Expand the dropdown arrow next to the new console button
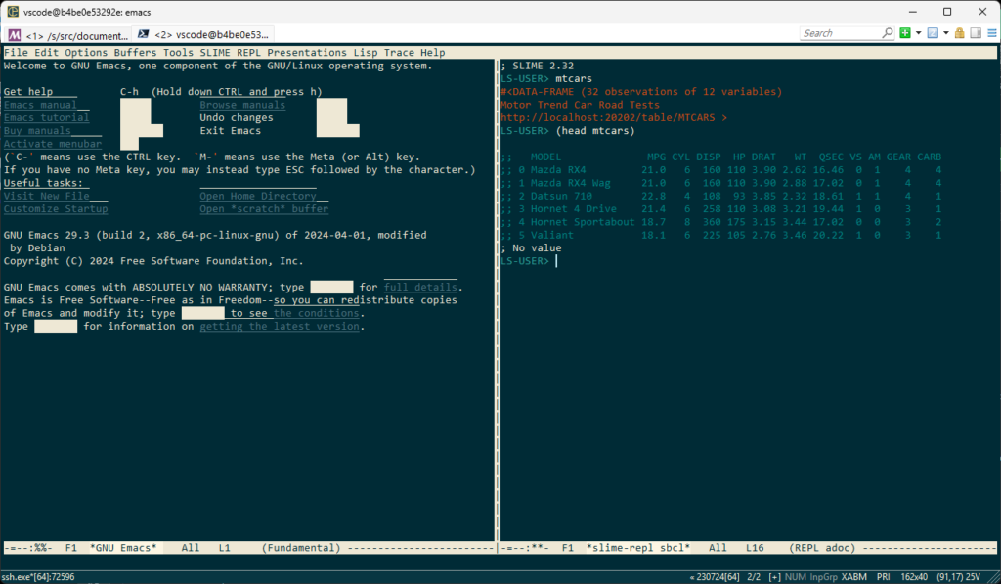 (919, 32)
